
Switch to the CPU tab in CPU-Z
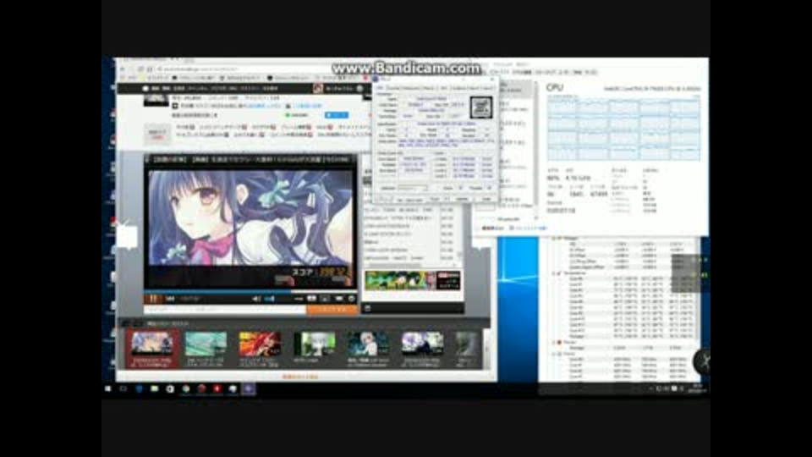[380, 88]
